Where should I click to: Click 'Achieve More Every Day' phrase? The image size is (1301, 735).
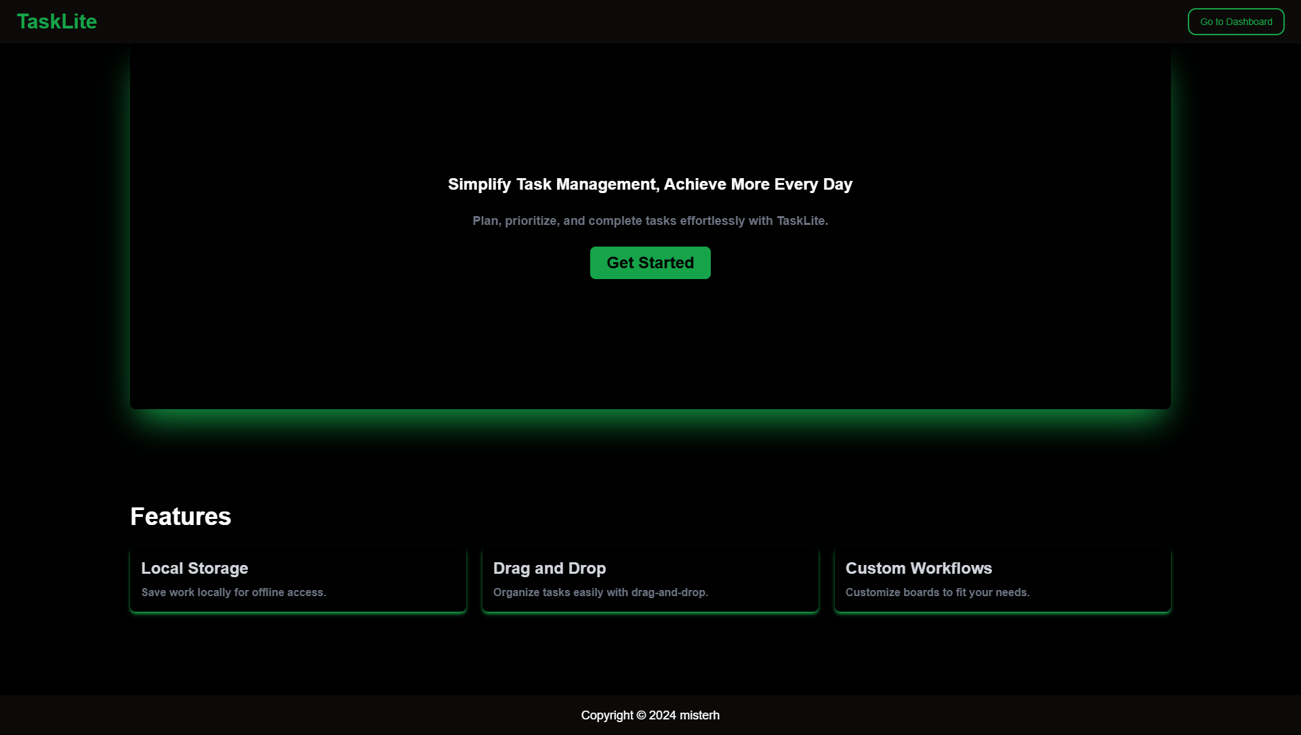point(758,184)
